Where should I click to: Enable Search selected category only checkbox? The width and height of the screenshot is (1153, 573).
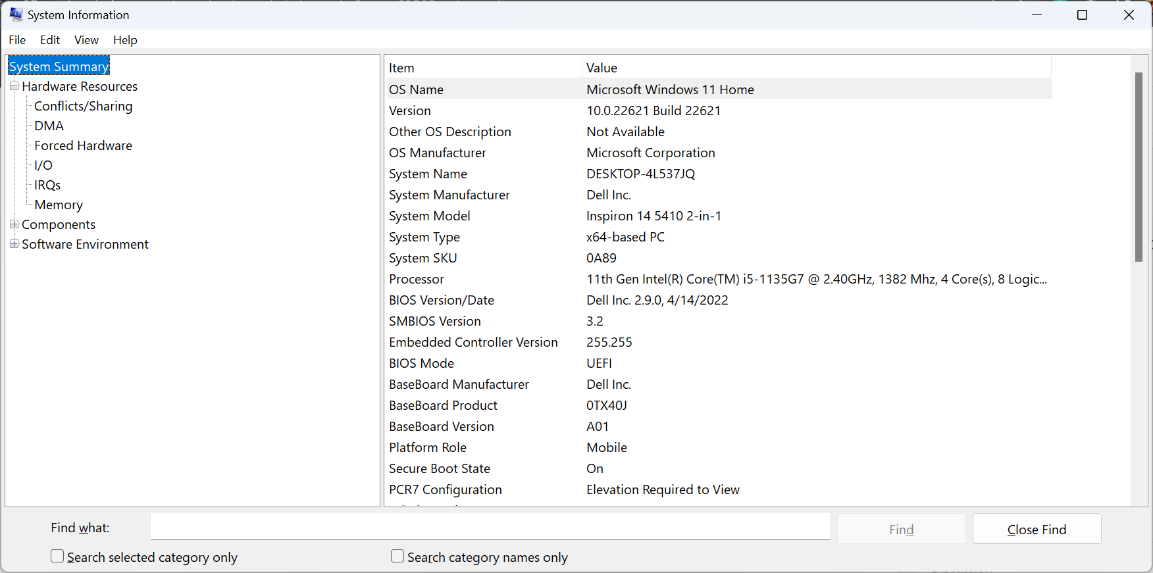(x=57, y=557)
